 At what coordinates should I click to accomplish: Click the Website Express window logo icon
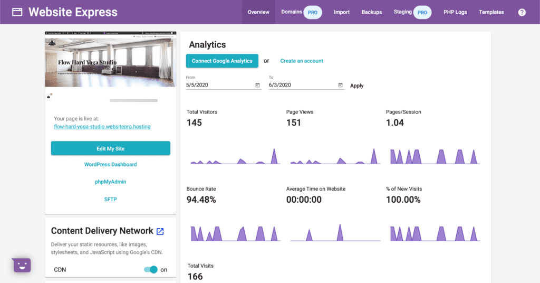coord(17,12)
